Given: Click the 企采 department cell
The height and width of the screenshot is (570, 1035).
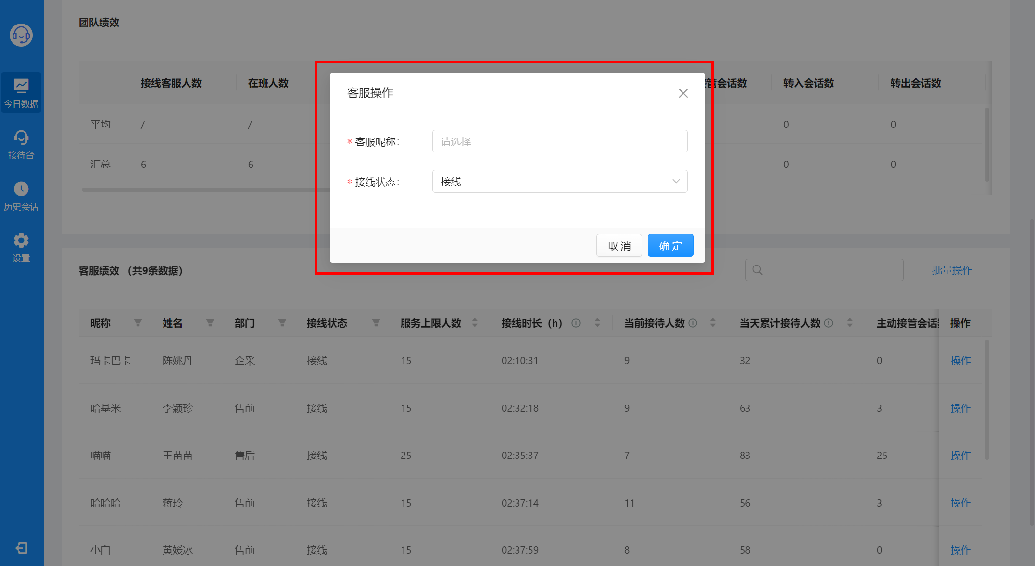Looking at the screenshot, I should pyautogui.click(x=245, y=361).
